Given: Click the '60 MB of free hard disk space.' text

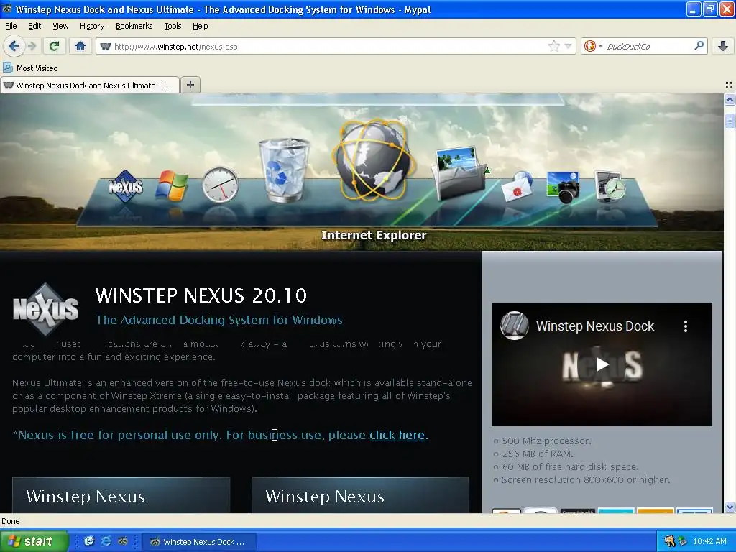Looking at the screenshot, I should (x=570, y=466).
